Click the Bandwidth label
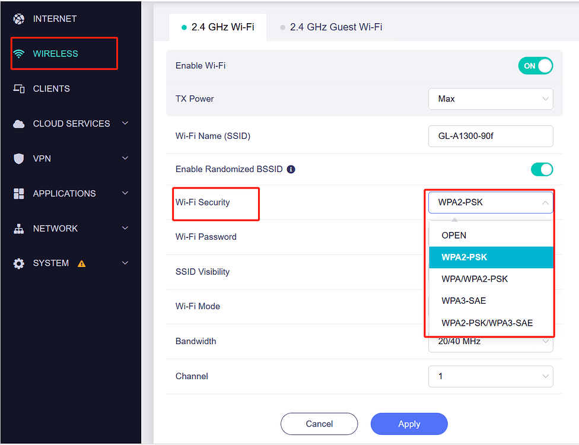Screen dimensions: 579x445 196,341
